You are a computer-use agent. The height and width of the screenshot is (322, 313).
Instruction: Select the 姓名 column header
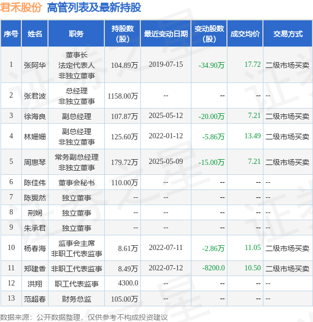35,34
